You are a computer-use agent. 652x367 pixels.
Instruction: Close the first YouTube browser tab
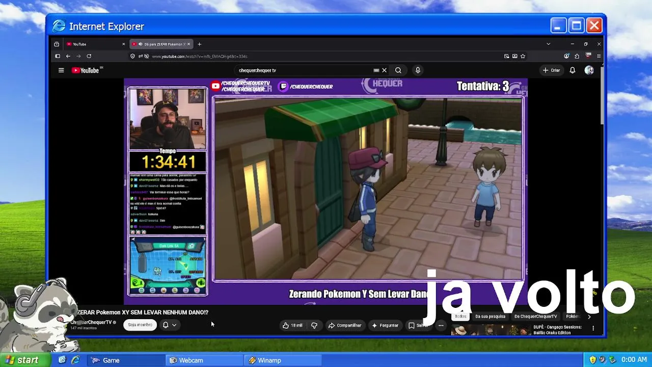[x=123, y=44]
